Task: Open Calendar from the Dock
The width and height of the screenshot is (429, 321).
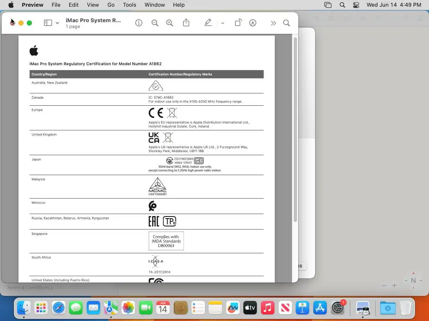Action: (x=163, y=308)
